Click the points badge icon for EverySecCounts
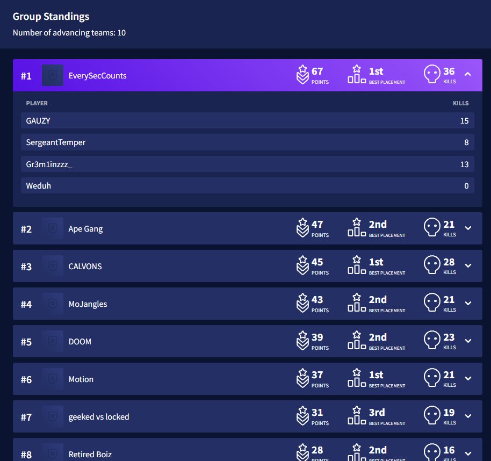Viewport: 491px width, 461px height. pos(302,75)
